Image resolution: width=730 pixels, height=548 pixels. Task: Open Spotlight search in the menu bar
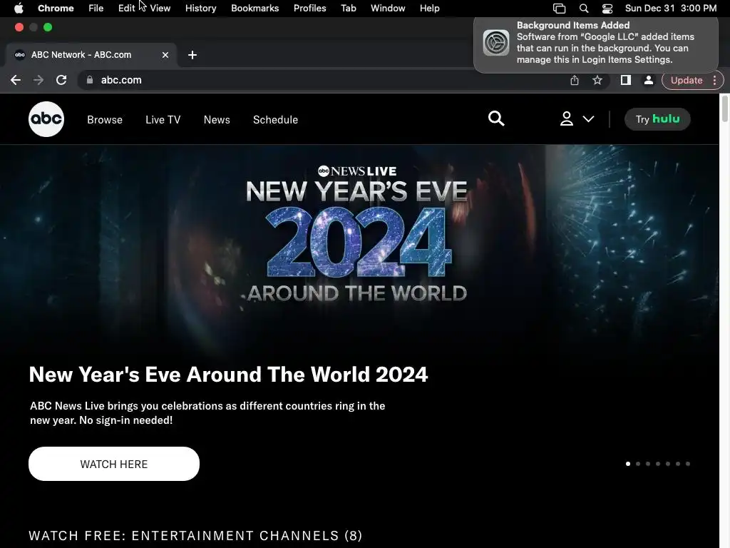point(583,9)
